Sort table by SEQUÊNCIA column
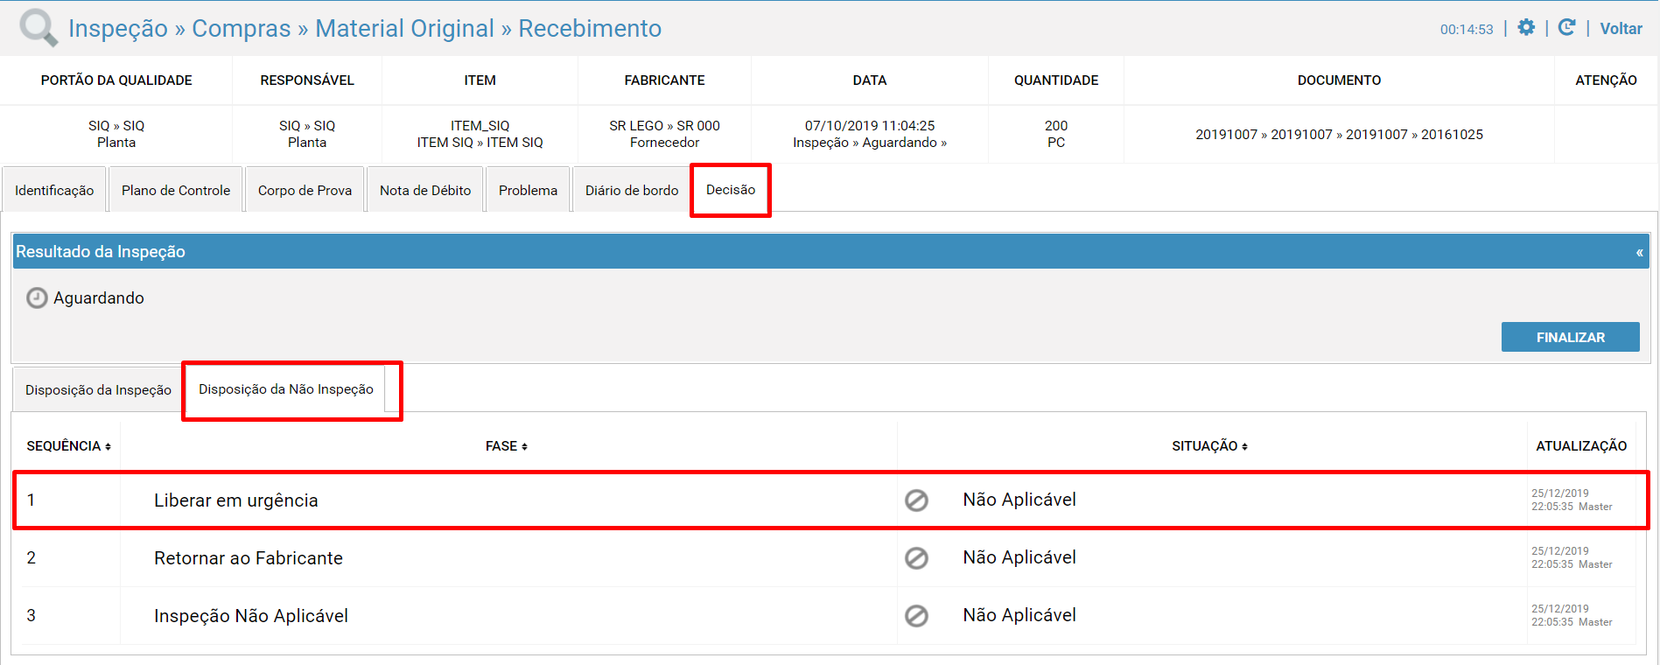 68,446
